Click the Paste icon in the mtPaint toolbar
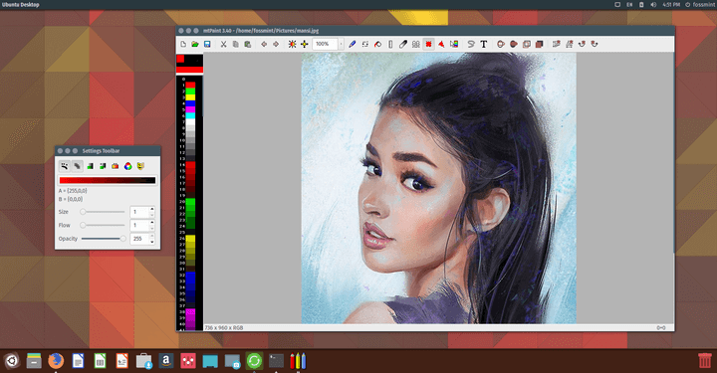Viewport: 717px width, 373px height. coord(247,45)
